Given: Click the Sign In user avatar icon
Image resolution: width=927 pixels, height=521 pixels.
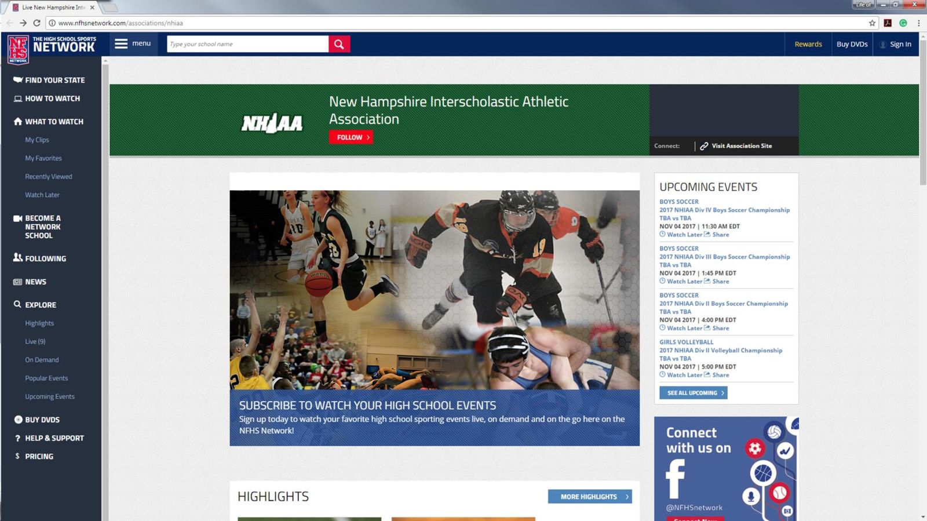Looking at the screenshot, I should coord(883,45).
